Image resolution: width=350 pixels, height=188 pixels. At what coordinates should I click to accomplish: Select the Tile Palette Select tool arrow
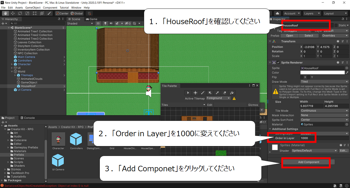188,93
